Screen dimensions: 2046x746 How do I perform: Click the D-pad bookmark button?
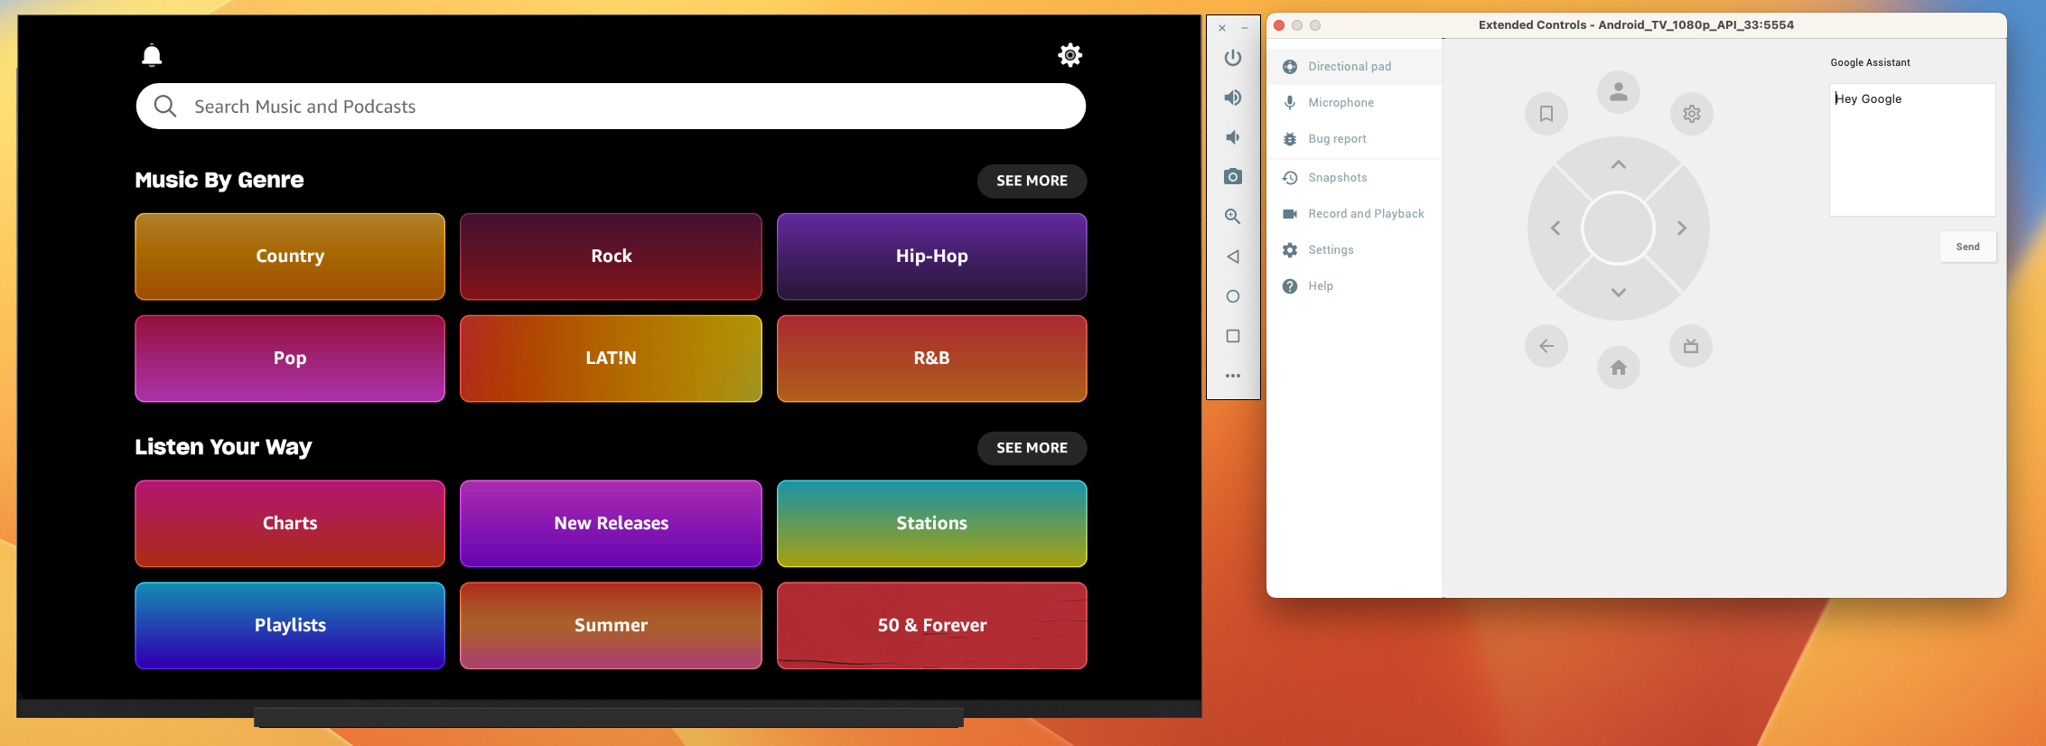[x=1546, y=114]
